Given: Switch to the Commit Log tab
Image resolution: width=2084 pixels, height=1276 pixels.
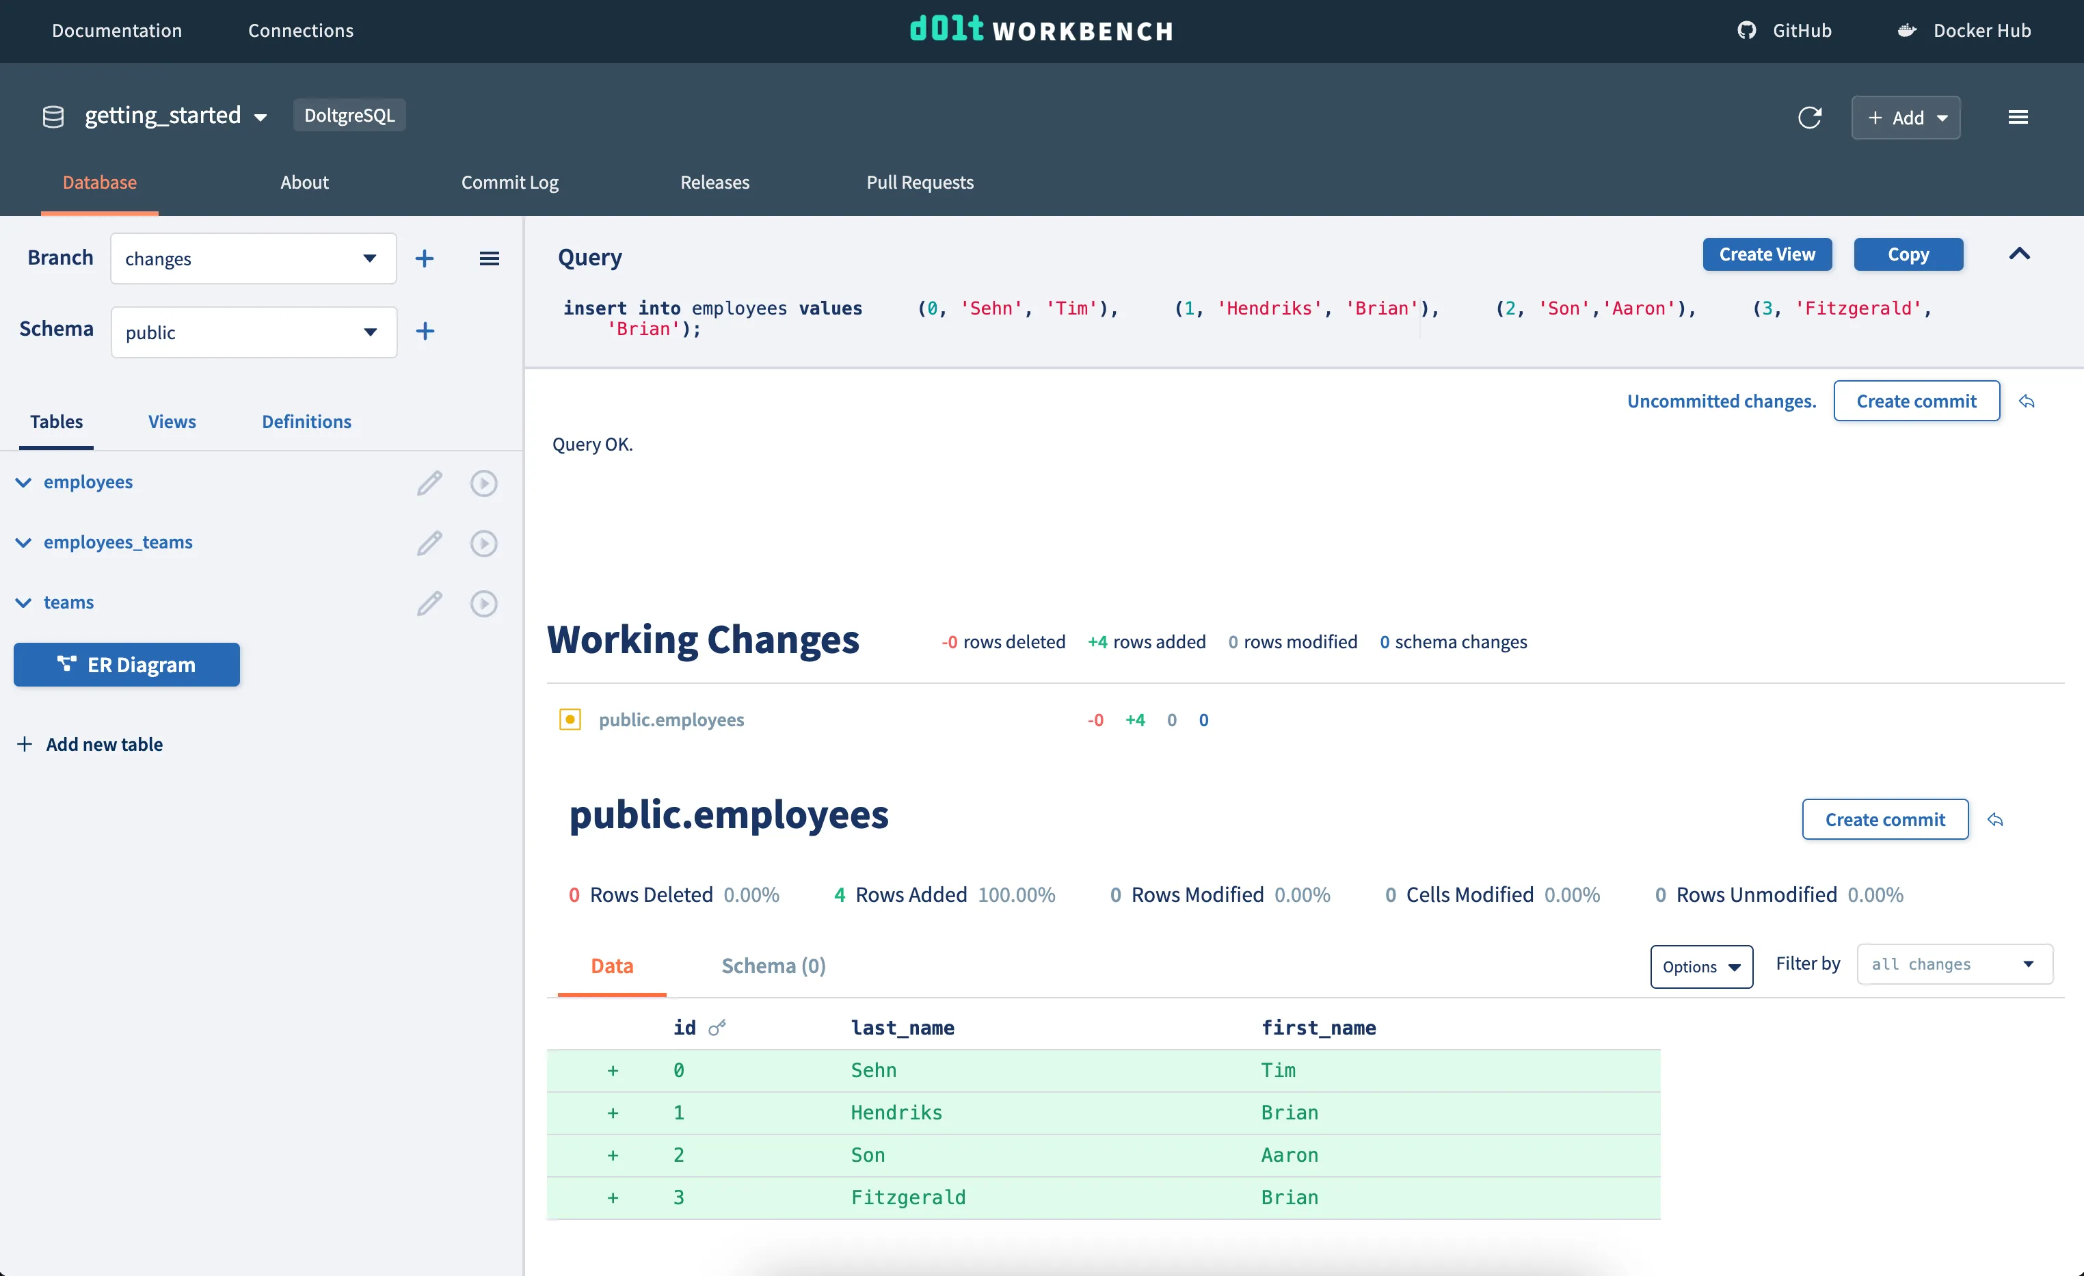Looking at the screenshot, I should pos(509,182).
